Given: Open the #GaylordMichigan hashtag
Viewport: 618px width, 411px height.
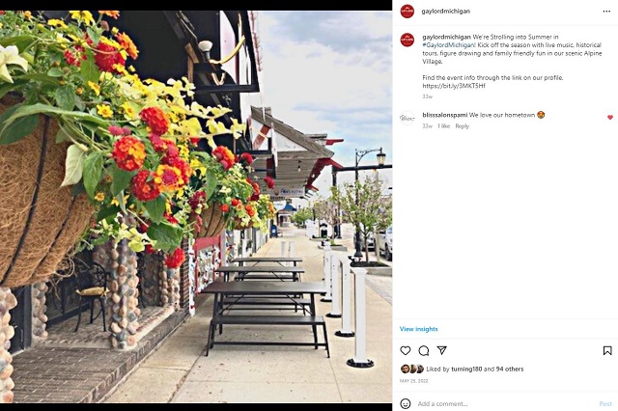Looking at the screenshot, I should click(x=448, y=45).
